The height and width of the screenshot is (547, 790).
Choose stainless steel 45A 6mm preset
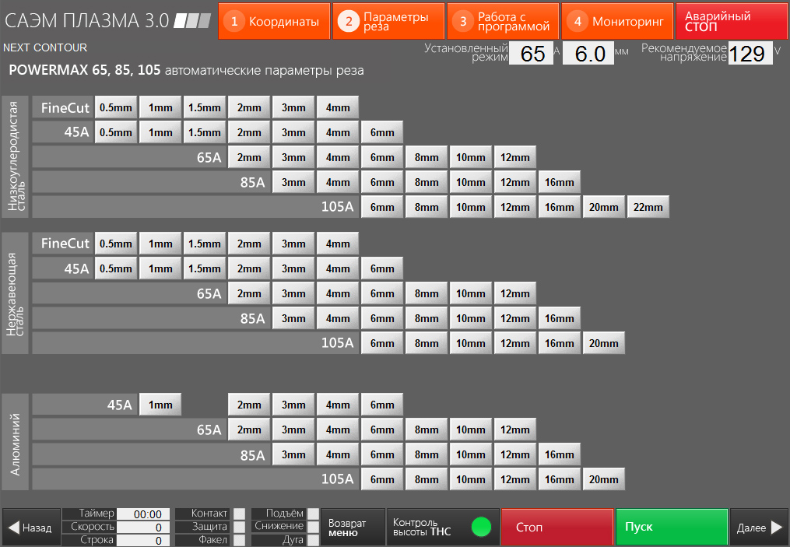[382, 268]
